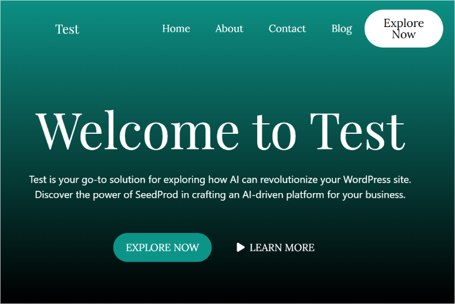Click the paragraph starting "Test is your go-to solution"

(x=220, y=187)
